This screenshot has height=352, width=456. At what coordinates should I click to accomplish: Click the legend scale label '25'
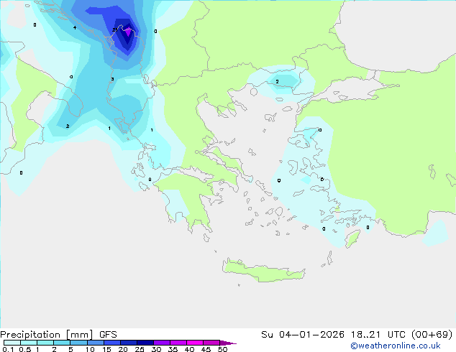tap(140, 349)
